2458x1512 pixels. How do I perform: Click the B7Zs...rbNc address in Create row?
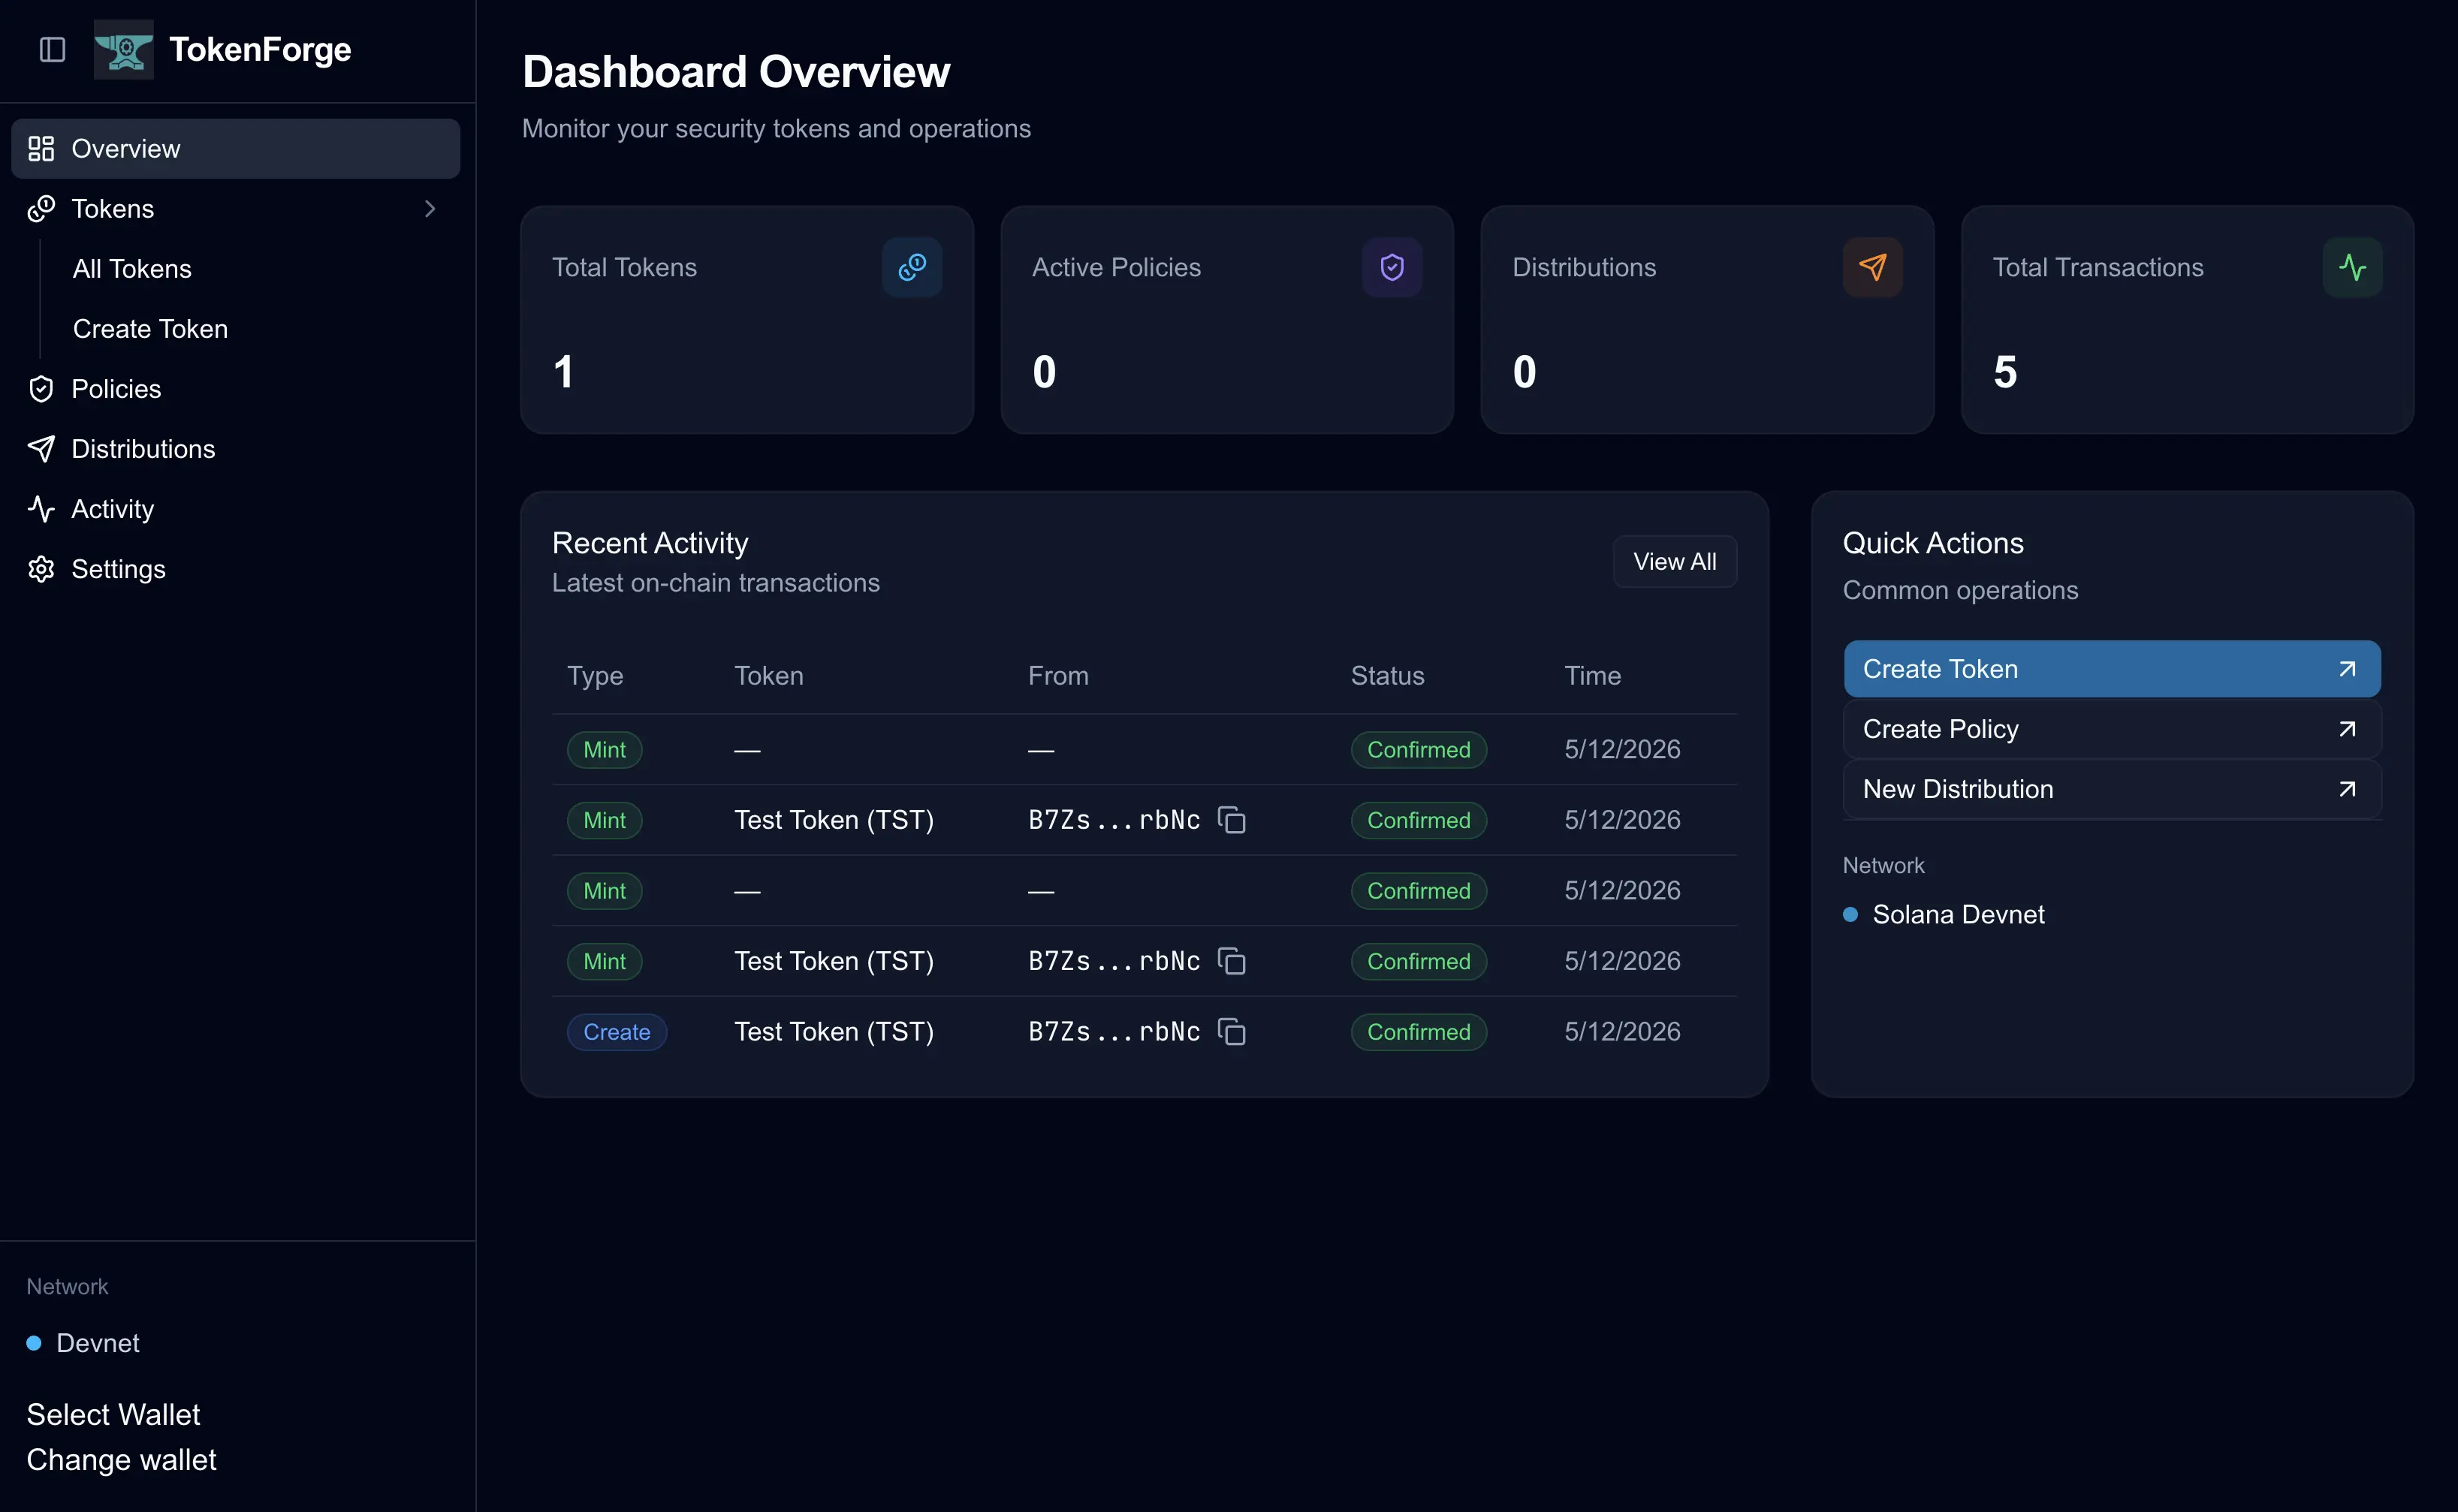tap(1114, 1031)
